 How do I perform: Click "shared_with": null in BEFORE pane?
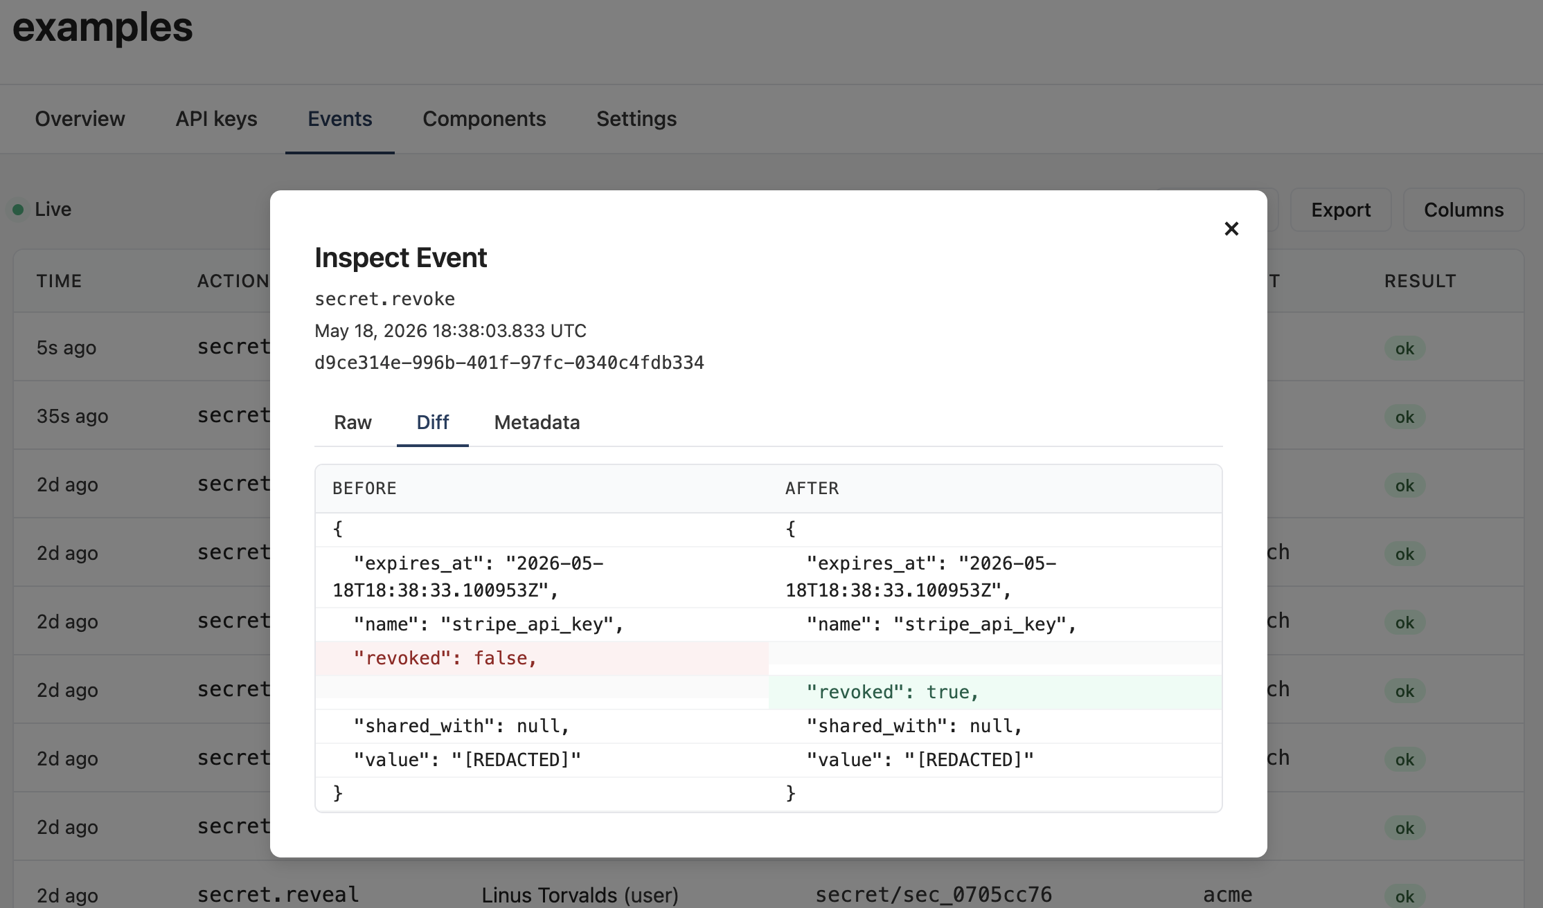[x=461, y=726]
